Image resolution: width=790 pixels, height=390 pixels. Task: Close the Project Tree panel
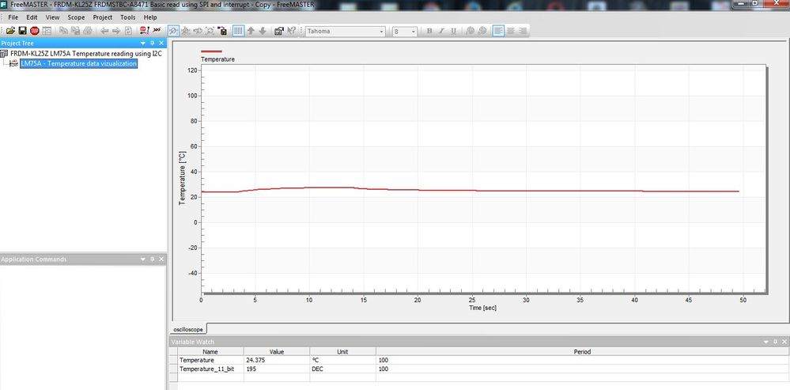[161, 44]
